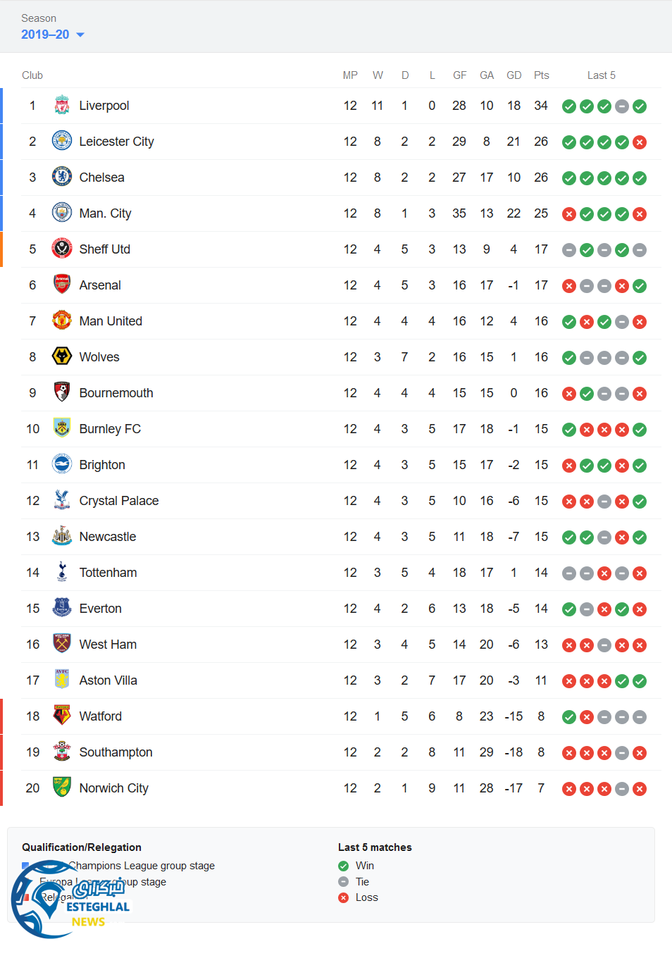Click the Arsenal club crest
Image resolution: width=672 pixels, height=958 pixels.
[x=62, y=285]
